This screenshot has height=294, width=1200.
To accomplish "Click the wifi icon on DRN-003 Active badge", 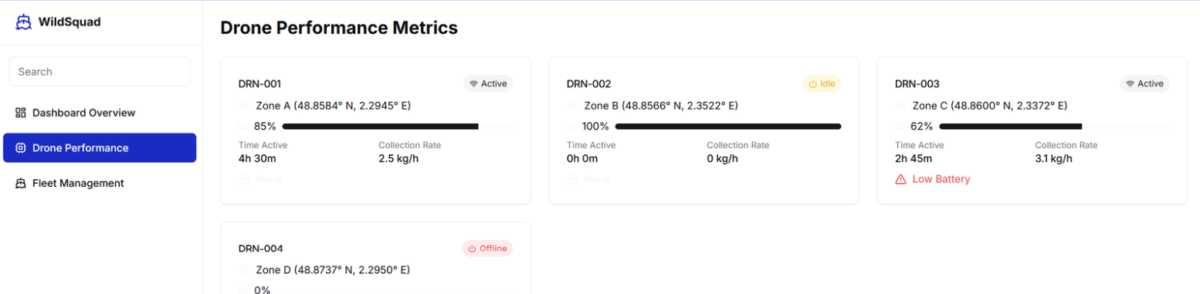I will tap(1130, 83).
